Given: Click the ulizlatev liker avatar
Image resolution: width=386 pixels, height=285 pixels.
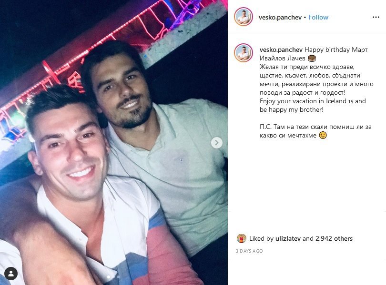Looking at the screenshot, I should click(242, 238).
